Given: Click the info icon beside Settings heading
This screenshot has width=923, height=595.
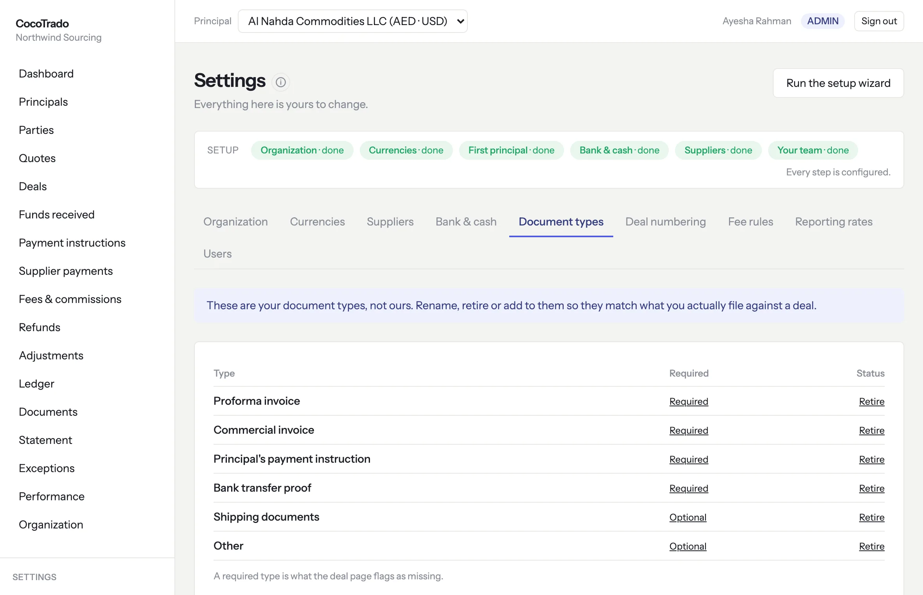Looking at the screenshot, I should click(280, 82).
